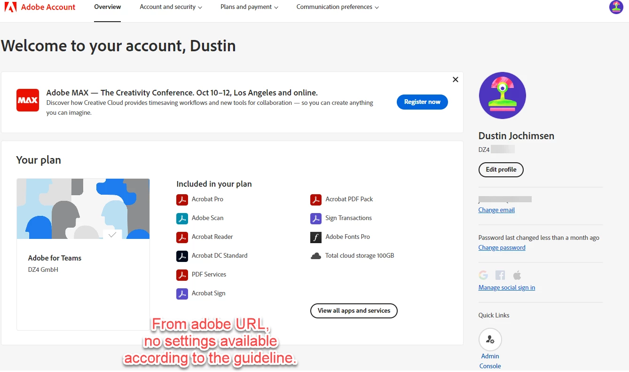Click the Acrobat PDF Pack icon
The width and height of the screenshot is (629, 372).
(x=316, y=199)
